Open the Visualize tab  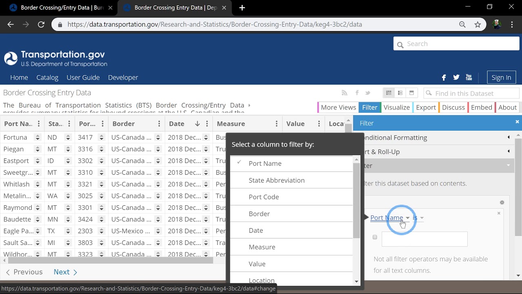[396, 107]
